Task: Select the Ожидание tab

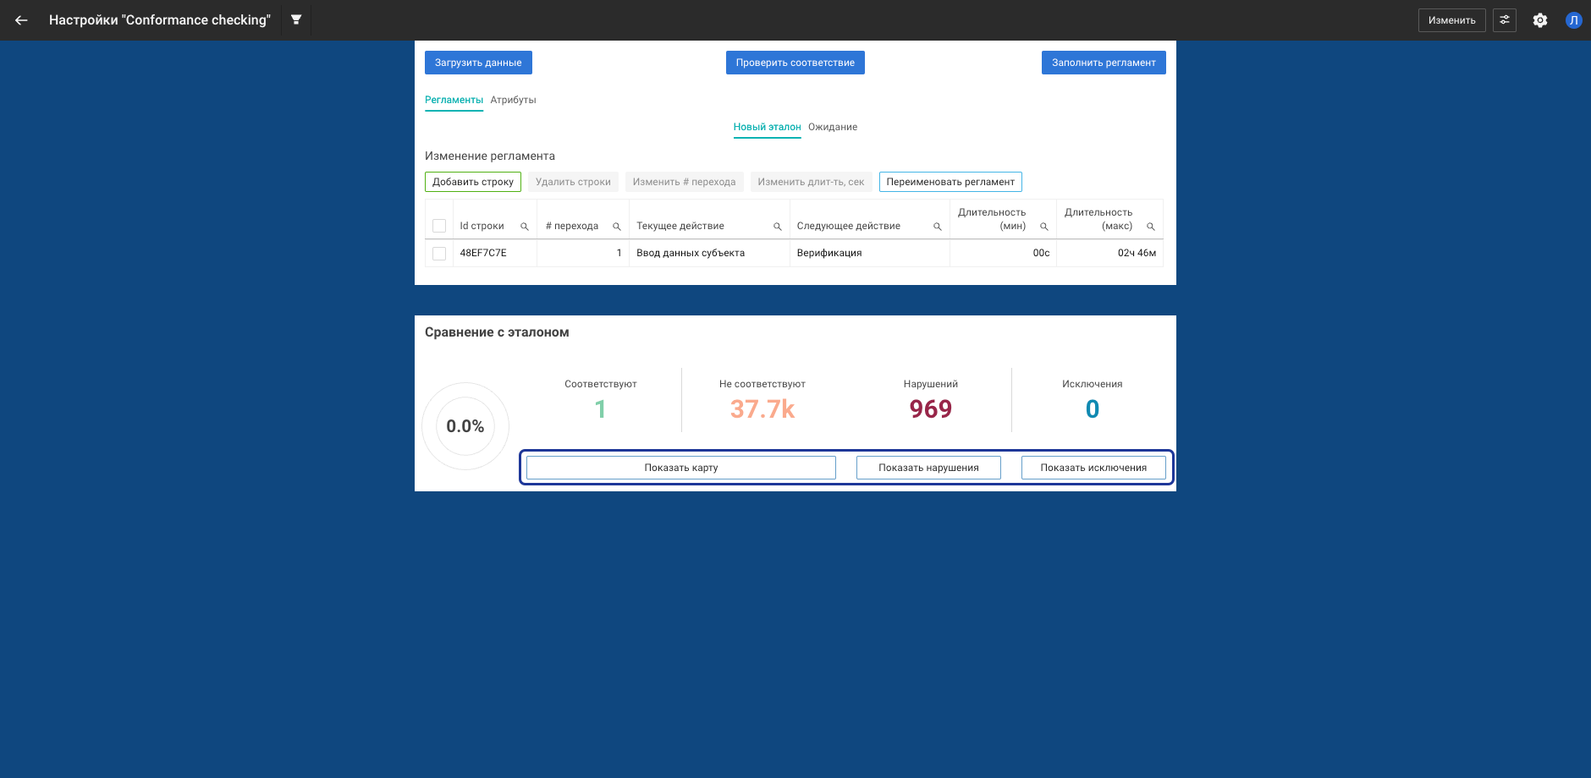Action: (x=832, y=127)
